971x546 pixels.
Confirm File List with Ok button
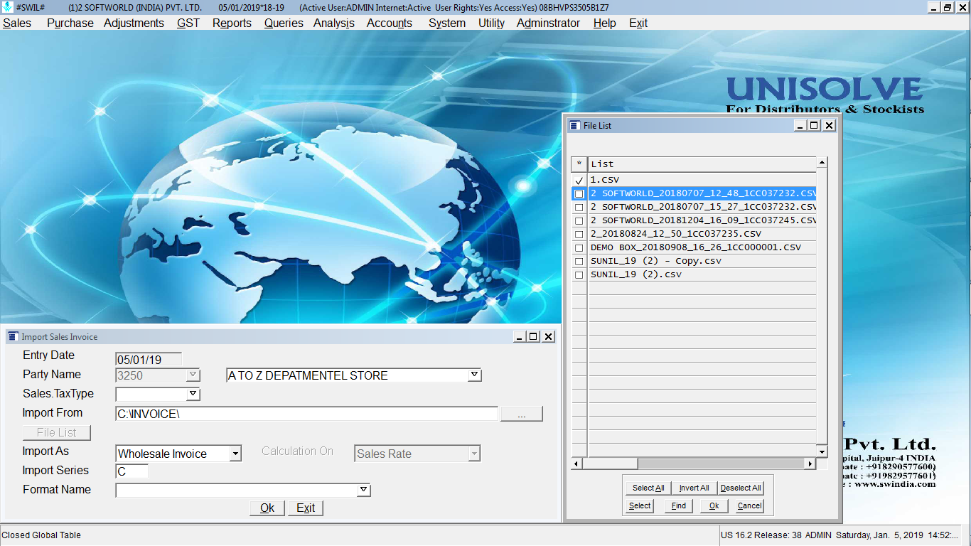pos(714,505)
